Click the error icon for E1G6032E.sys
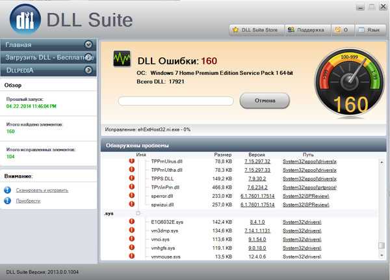 pyautogui.click(x=132, y=221)
